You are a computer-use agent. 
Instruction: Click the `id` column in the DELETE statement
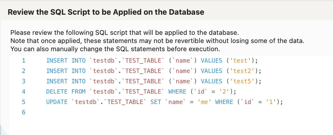tap(201, 91)
